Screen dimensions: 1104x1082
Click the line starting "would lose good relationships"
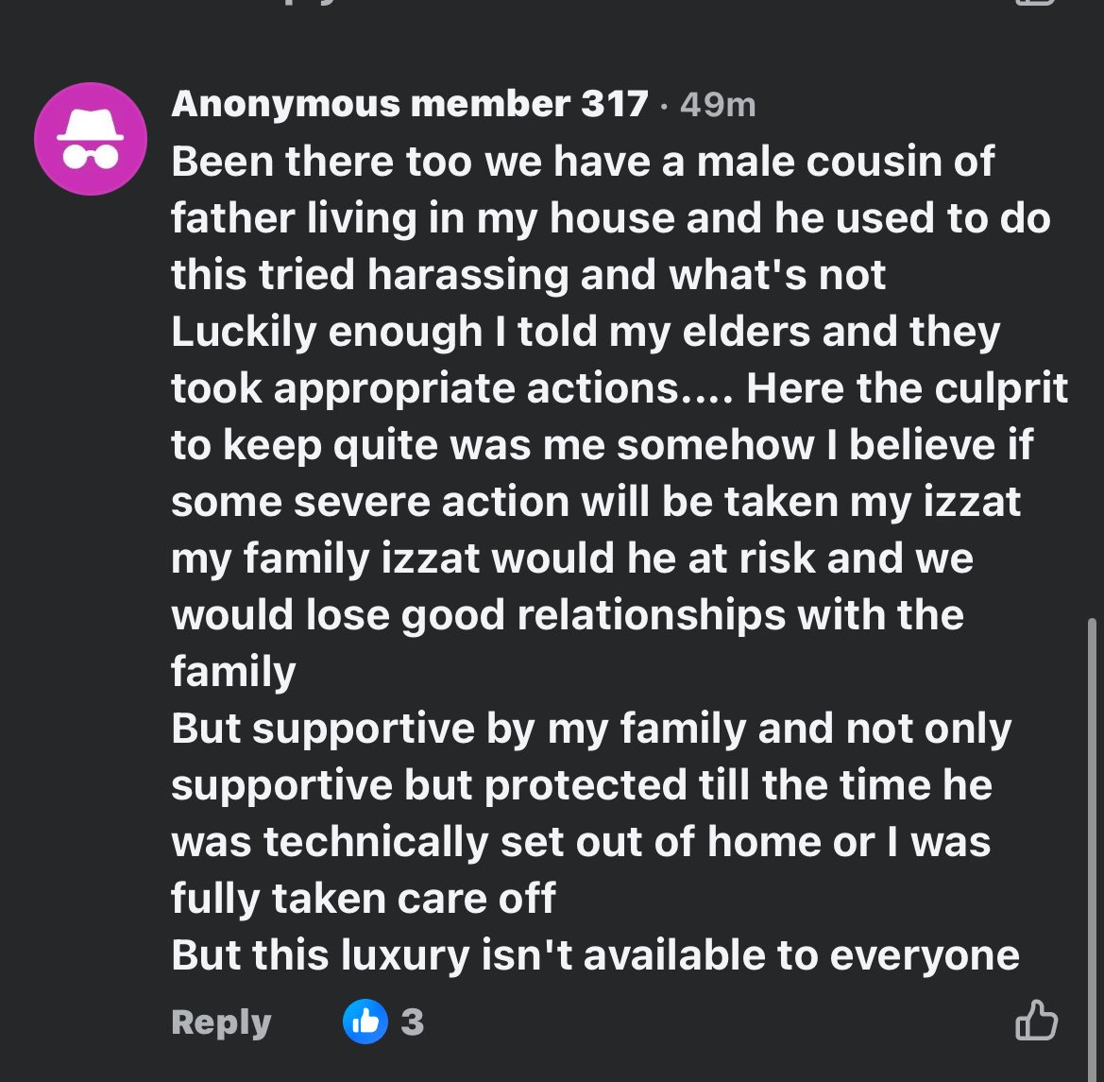click(567, 615)
